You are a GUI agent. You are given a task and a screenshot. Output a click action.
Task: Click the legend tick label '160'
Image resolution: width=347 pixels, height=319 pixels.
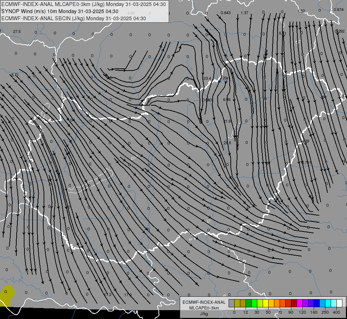pyautogui.click(x=314, y=312)
